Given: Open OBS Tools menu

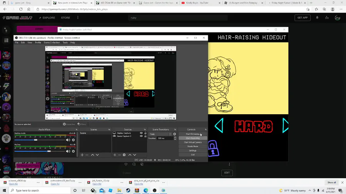Looking at the screenshot, I should (x=65, y=43).
